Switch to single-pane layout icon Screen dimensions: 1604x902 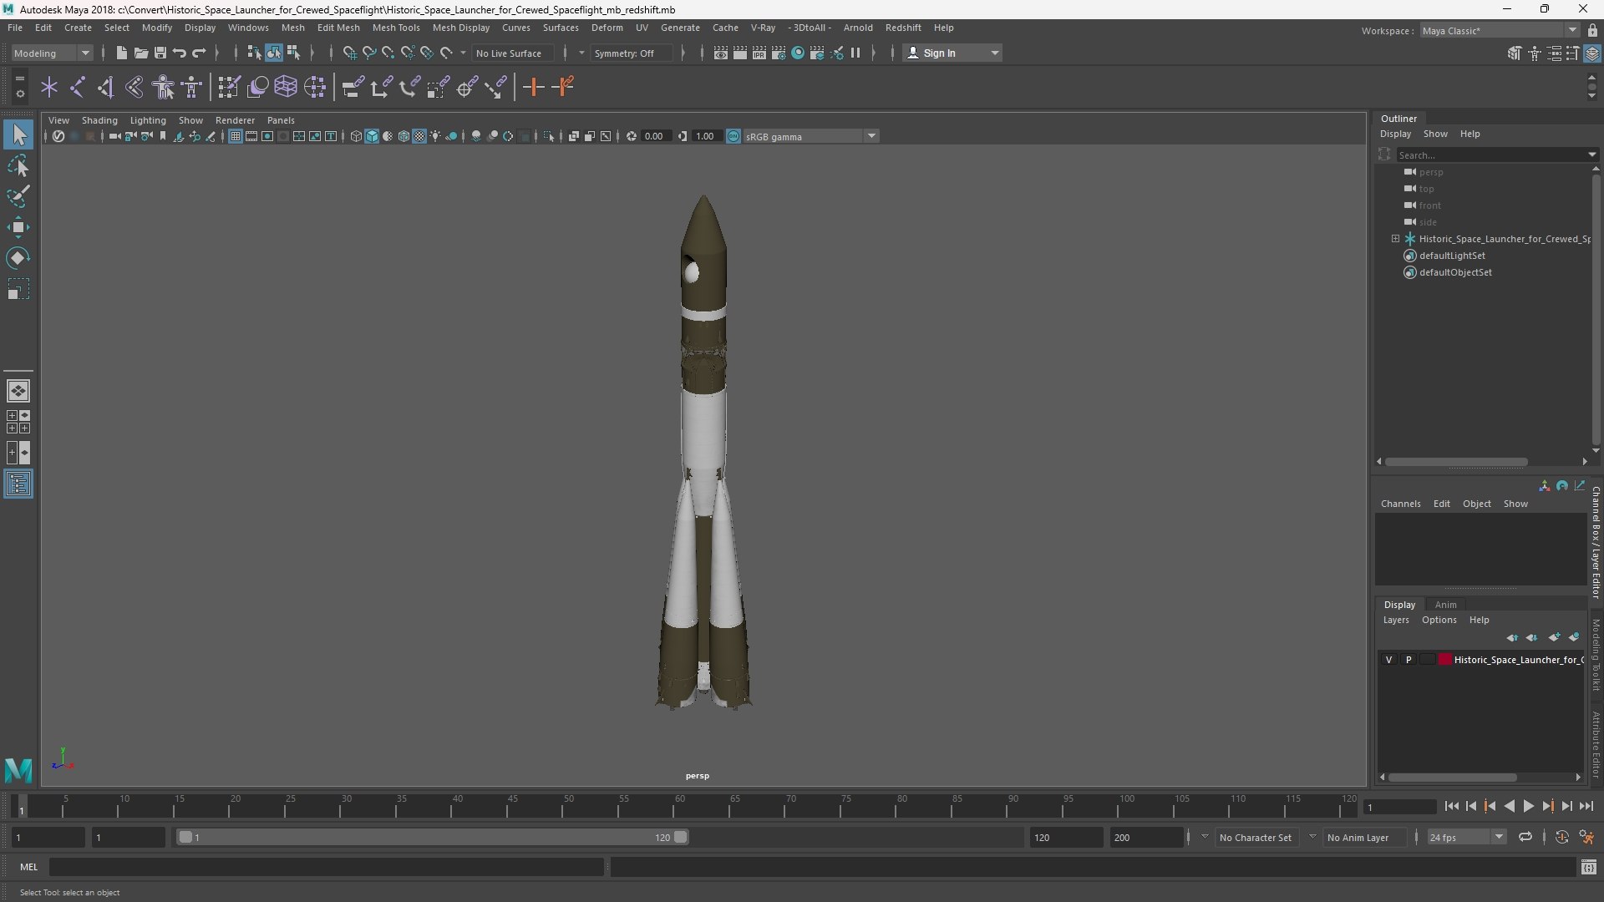18,391
